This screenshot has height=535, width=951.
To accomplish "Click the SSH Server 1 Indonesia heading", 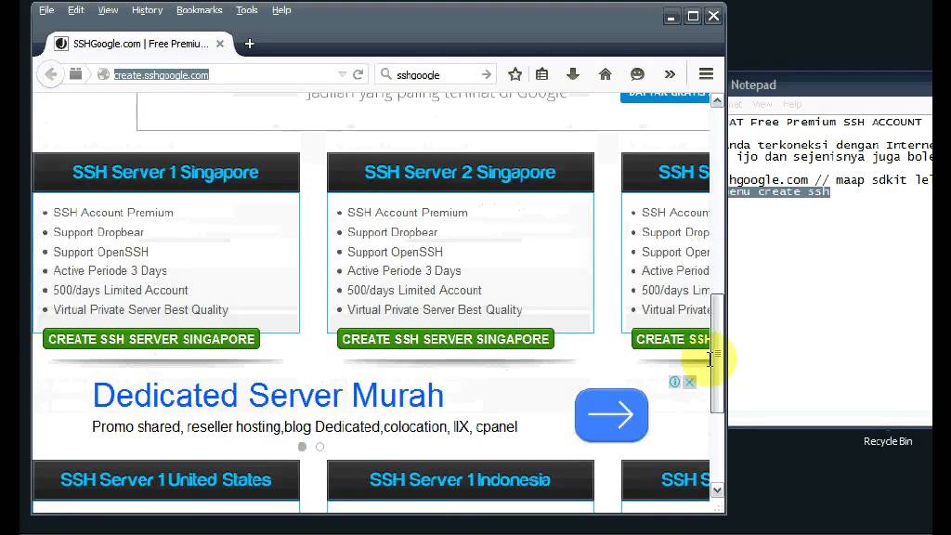I will [460, 480].
